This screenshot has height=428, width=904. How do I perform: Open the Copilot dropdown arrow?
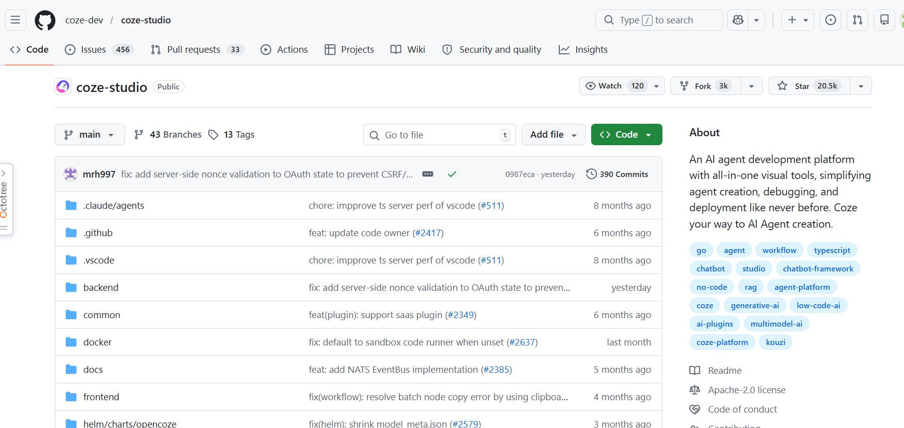point(757,20)
